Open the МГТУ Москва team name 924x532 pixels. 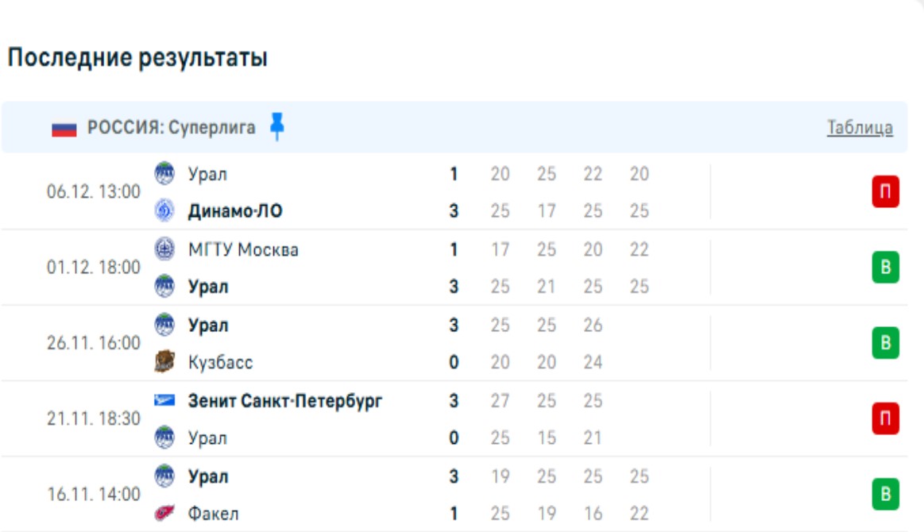pos(243,249)
